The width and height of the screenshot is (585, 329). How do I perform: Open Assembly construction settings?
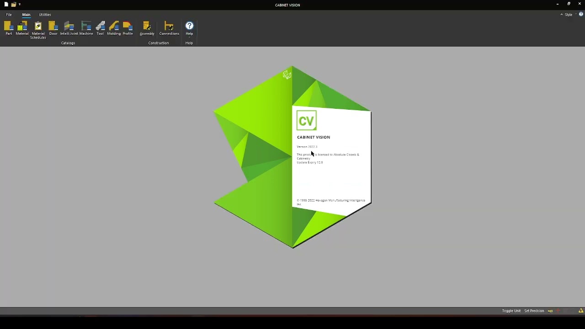(147, 28)
